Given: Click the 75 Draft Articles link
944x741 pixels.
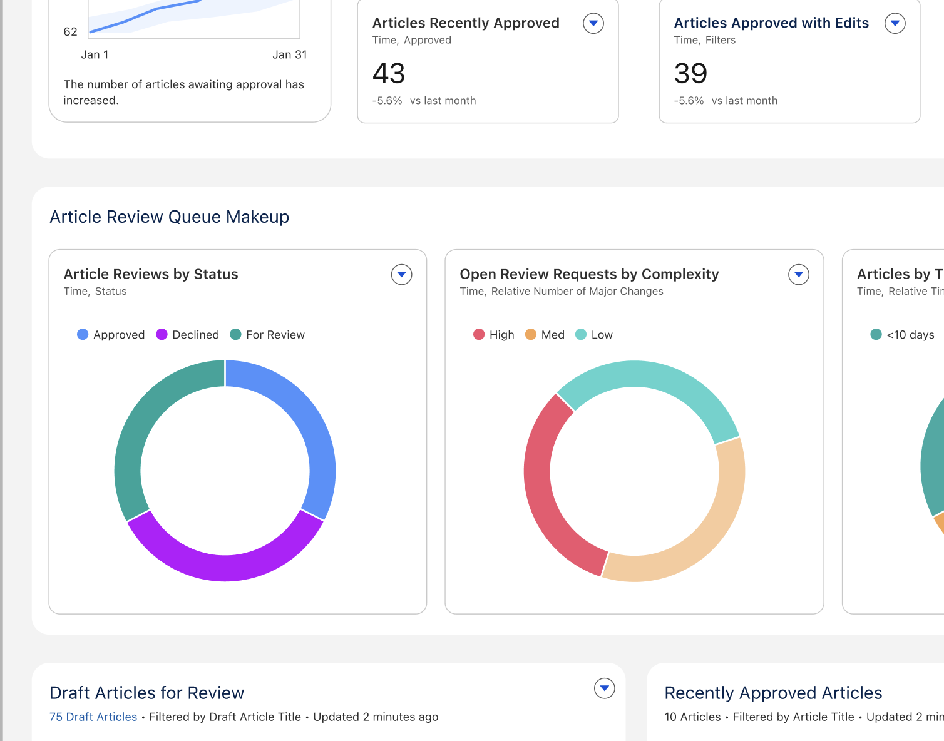Looking at the screenshot, I should pyautogui.click(x=93, y=717).
